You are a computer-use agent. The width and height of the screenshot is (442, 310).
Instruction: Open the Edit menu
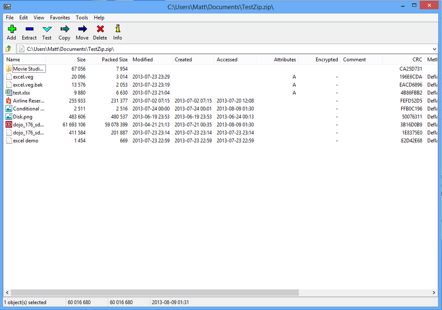23,17
